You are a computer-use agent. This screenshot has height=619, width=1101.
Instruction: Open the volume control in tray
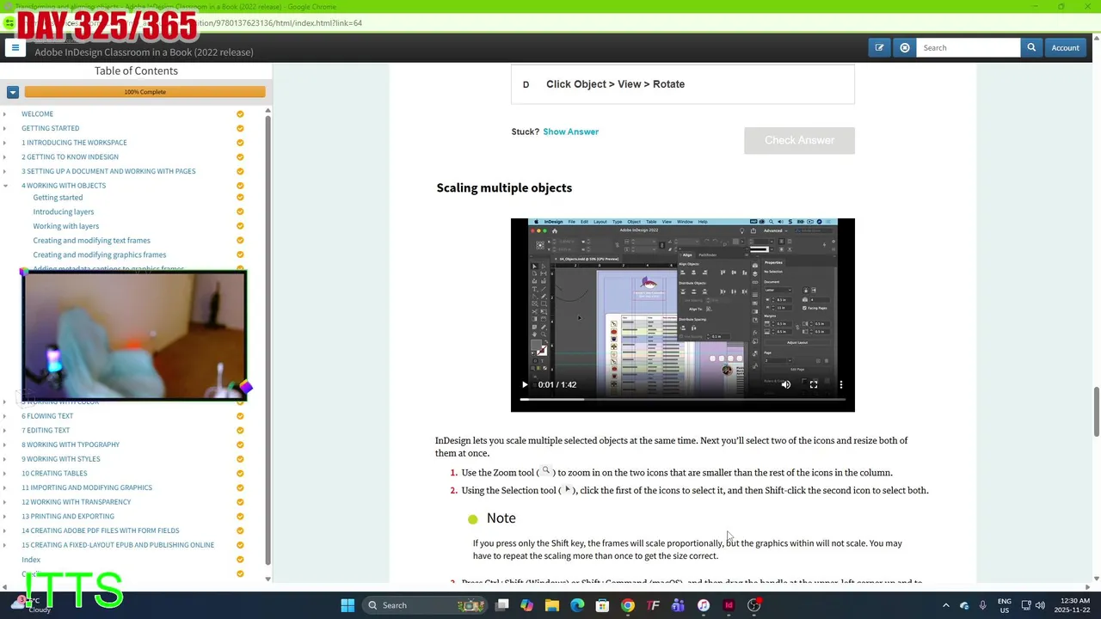(x=1040, y=605)
